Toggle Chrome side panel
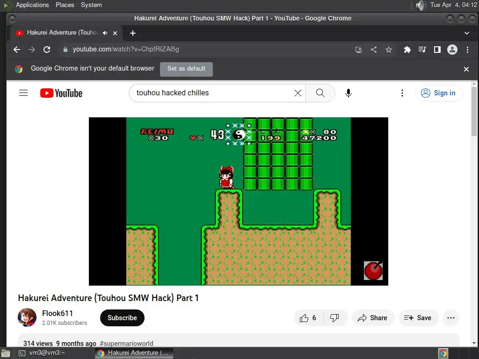The width and height of the screenshot is (479, 359). click(x=437, y=50)
